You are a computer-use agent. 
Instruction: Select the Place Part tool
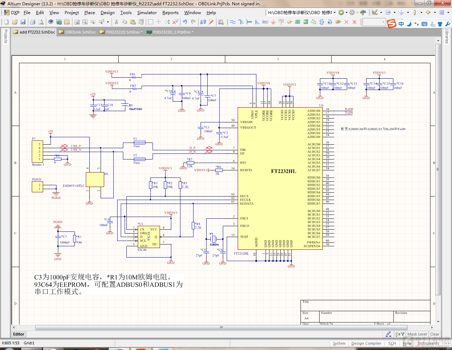(x=290, y=22)
